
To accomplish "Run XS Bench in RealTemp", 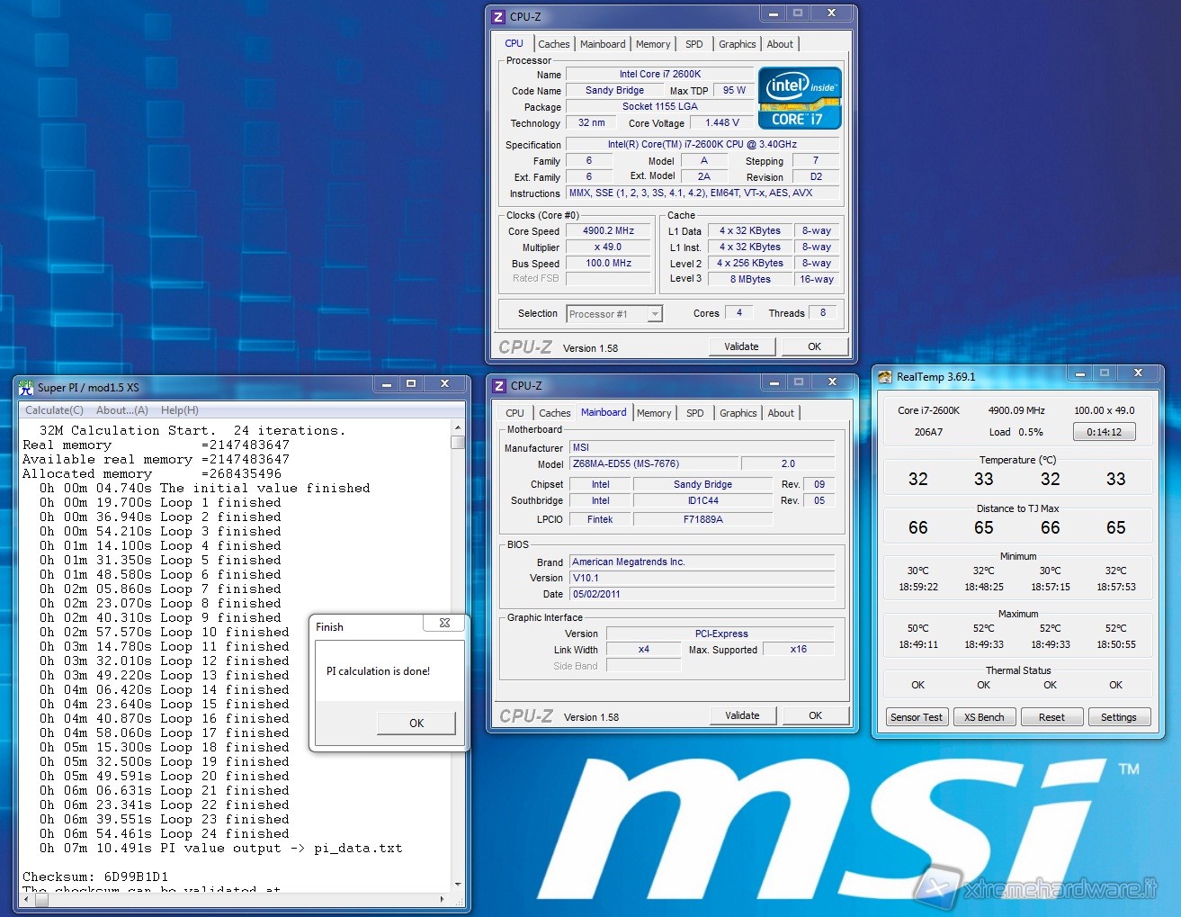I will [x=984, y=717].
